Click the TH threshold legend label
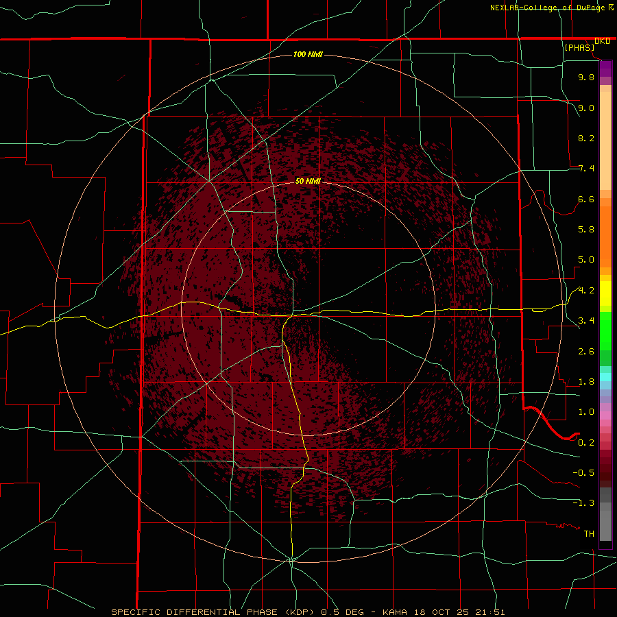Screen dimensions: 617x617 click(x=589, y=534)
